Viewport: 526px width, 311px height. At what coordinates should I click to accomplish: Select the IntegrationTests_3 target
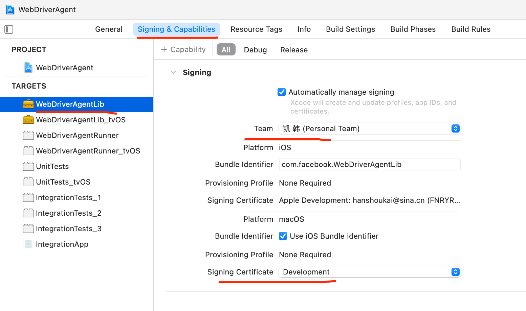tap(76, 229)
